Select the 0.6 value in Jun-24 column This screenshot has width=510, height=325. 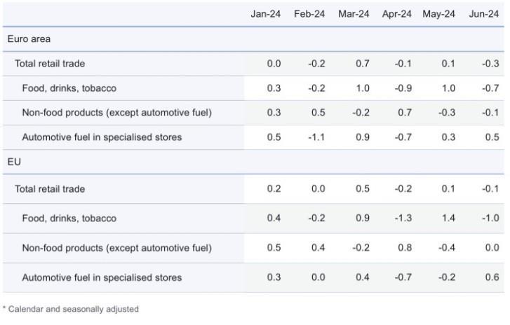pos(492,278)
